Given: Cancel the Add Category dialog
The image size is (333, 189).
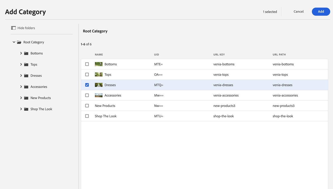Looking at the screenshot, I should [298, 11].
